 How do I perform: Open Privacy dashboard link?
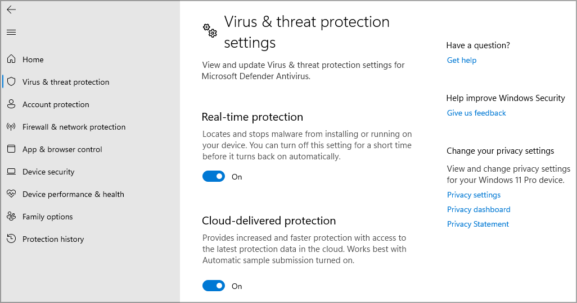(x=479, y=209)
